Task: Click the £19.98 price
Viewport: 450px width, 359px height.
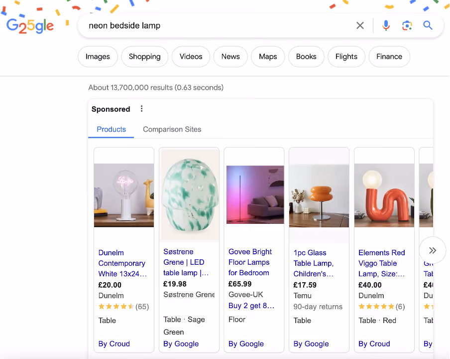Action: tap(175, 284)
